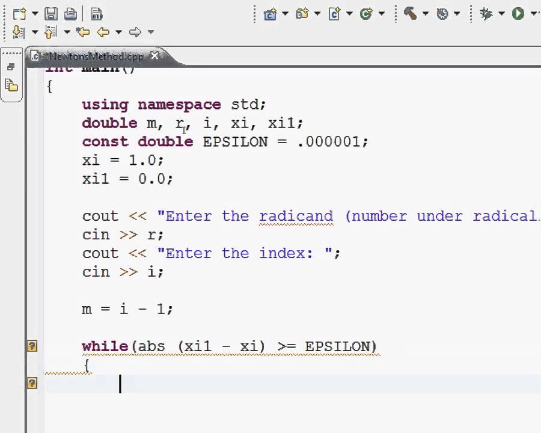
Task: Click the 'cin >> r;' line
Action: pos(123,235)
